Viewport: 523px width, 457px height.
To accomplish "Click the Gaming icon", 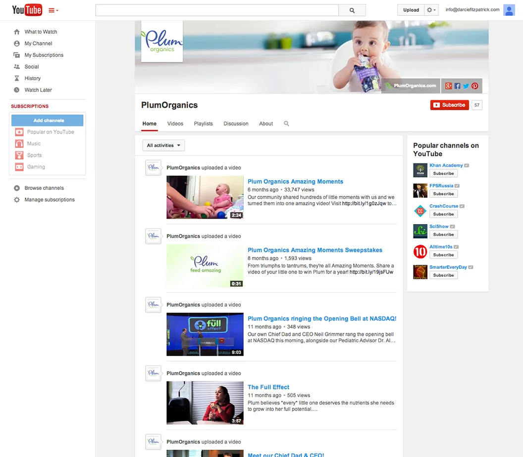I will tap(19, 167).
